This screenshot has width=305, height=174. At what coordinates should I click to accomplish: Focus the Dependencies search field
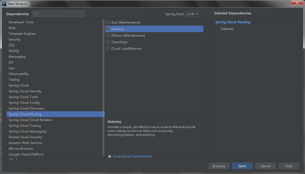59,14
